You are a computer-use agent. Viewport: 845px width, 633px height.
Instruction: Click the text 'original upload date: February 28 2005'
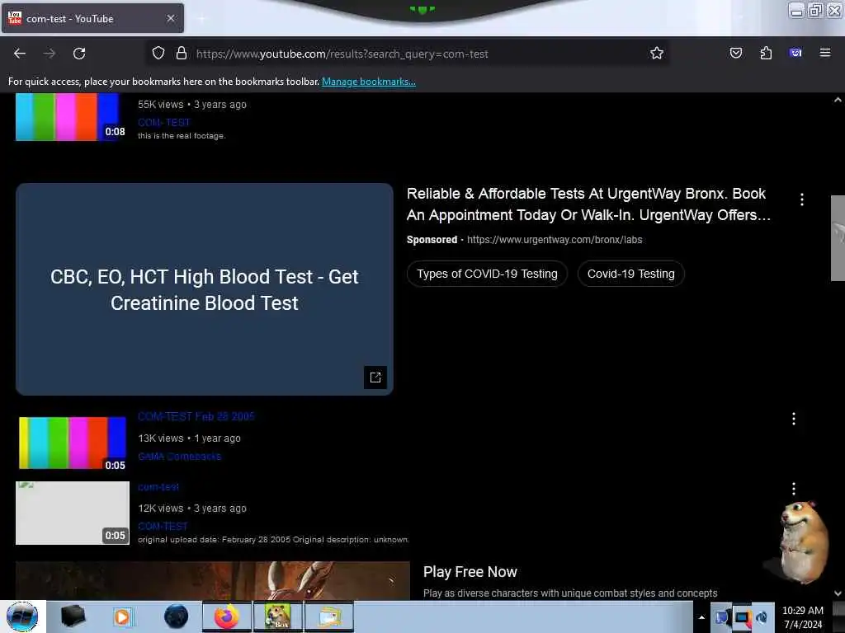214,539
